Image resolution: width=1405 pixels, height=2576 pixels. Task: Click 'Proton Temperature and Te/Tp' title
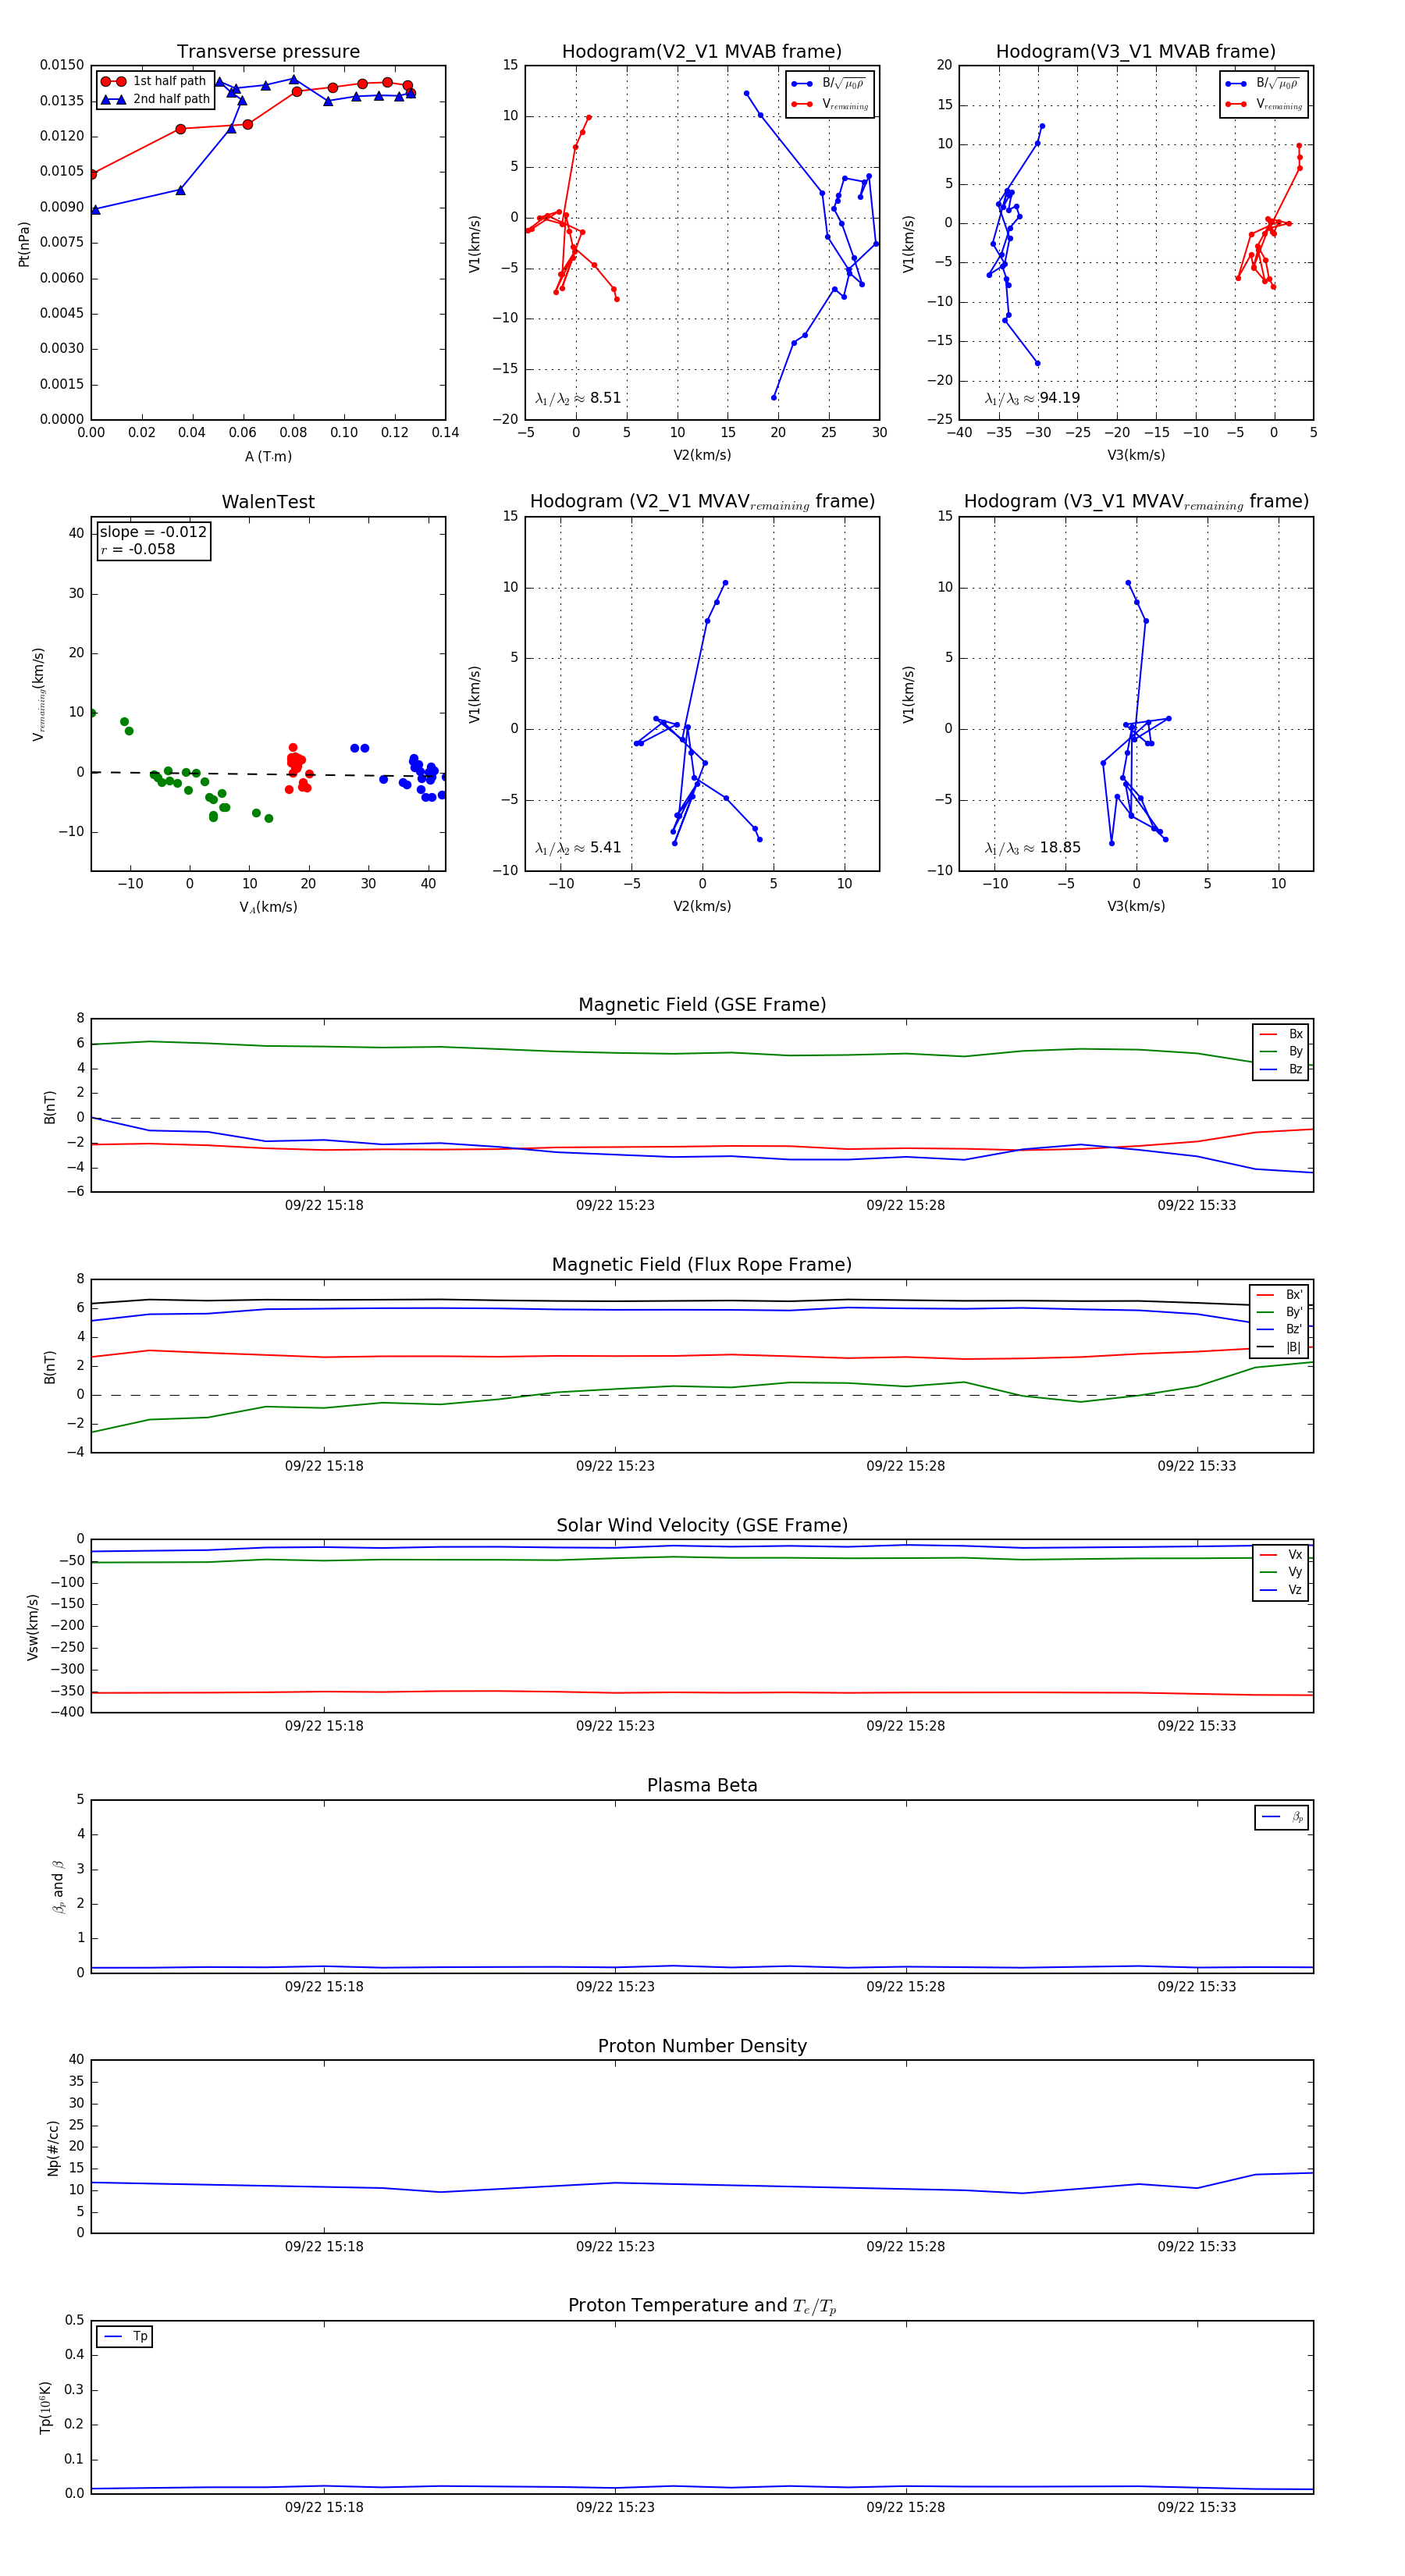(702, 2306)
